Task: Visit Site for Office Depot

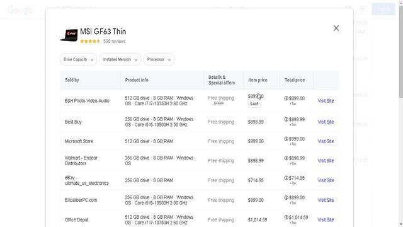Action: tap(326, 220)
